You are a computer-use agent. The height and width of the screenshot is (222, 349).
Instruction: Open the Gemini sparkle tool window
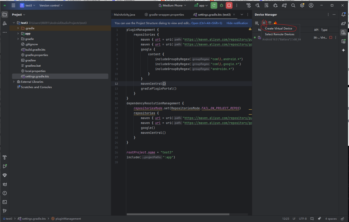[x=343, y=50]
